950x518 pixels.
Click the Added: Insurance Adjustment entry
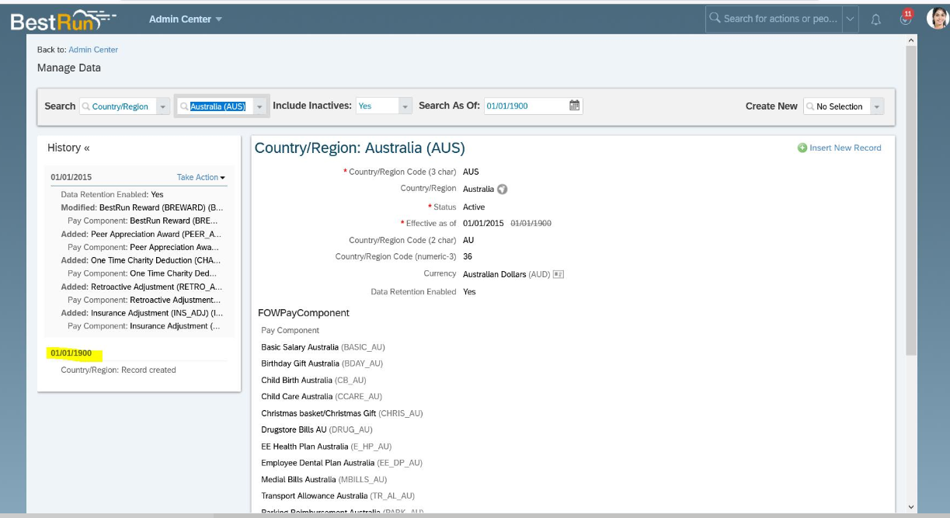pyautogui.click(x=142, y=313)
